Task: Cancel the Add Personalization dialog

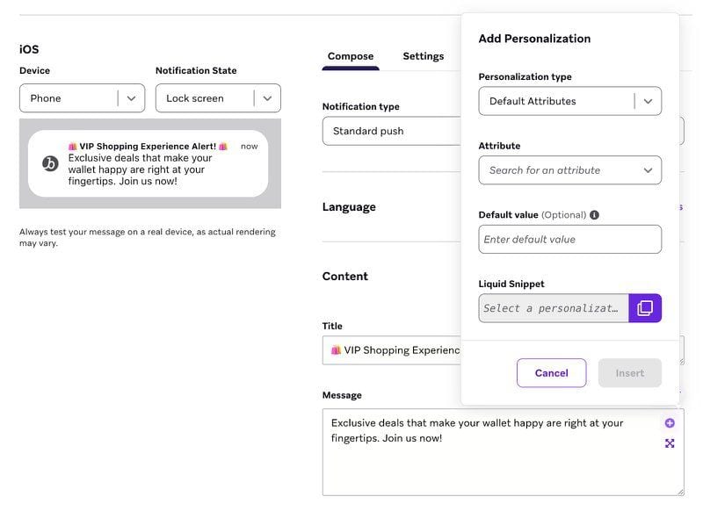Action: (x=551, y=373)
